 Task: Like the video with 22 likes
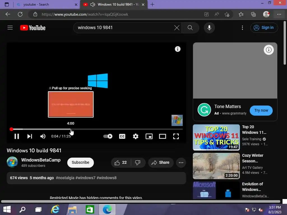click(121, 162)
